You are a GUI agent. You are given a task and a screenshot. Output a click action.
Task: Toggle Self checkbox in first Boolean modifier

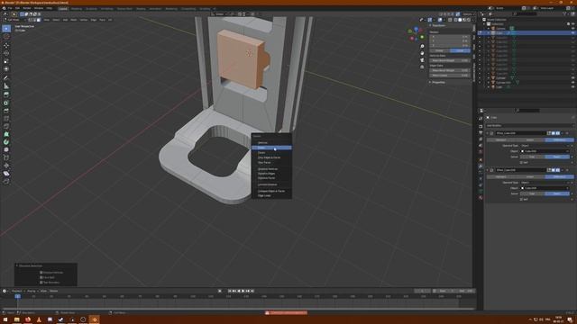(521, 162)
